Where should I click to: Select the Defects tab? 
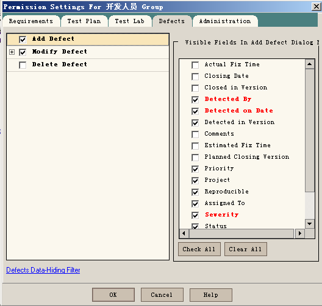pos(172,21)
